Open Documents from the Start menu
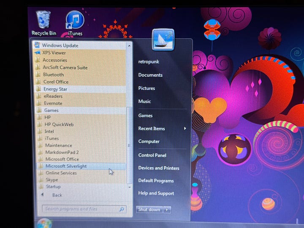This screenshot has height=228, width=304. (150, 75)
